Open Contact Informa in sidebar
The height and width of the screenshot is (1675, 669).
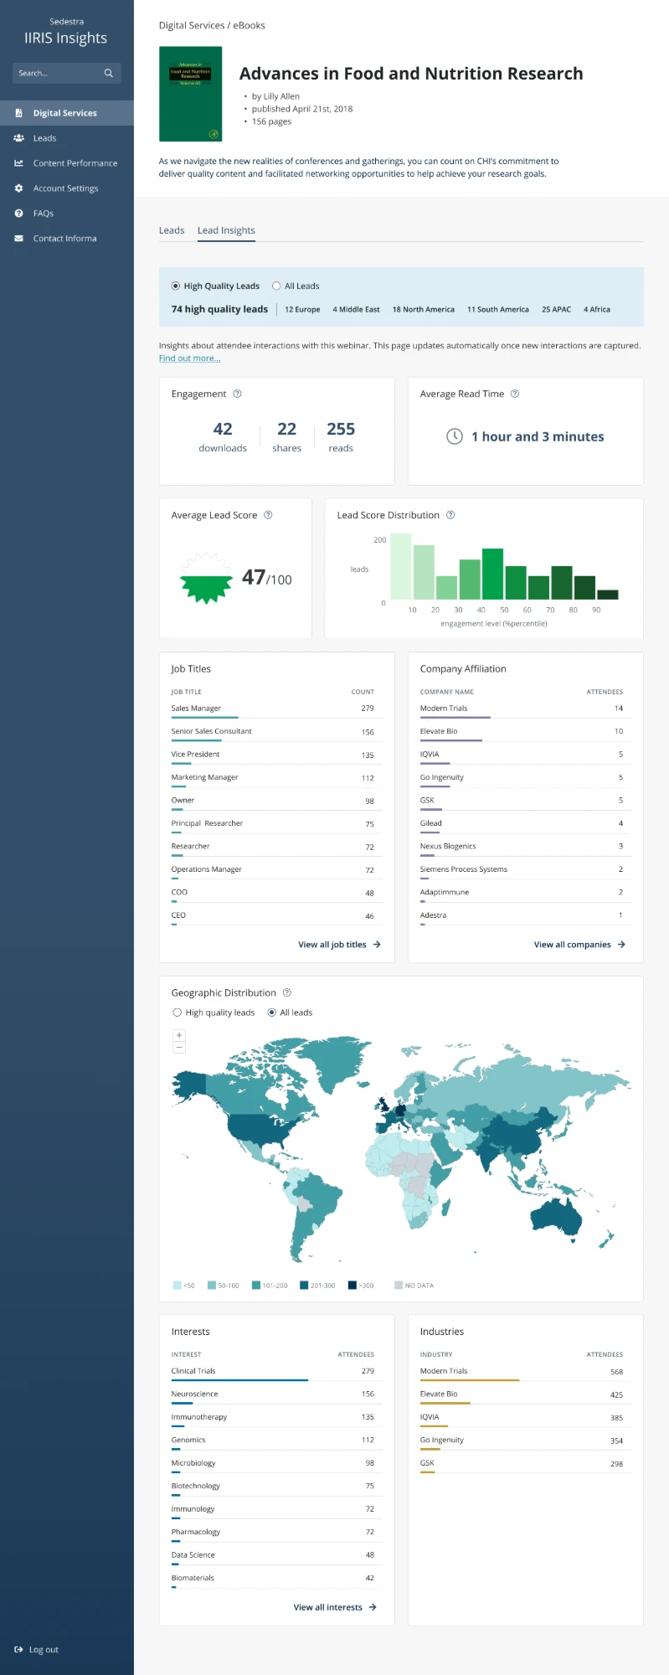[67, 239]
